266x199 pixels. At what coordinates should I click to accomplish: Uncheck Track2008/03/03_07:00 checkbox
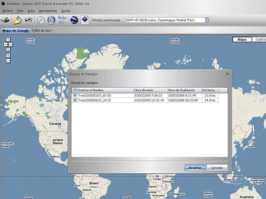click(75, 95)
